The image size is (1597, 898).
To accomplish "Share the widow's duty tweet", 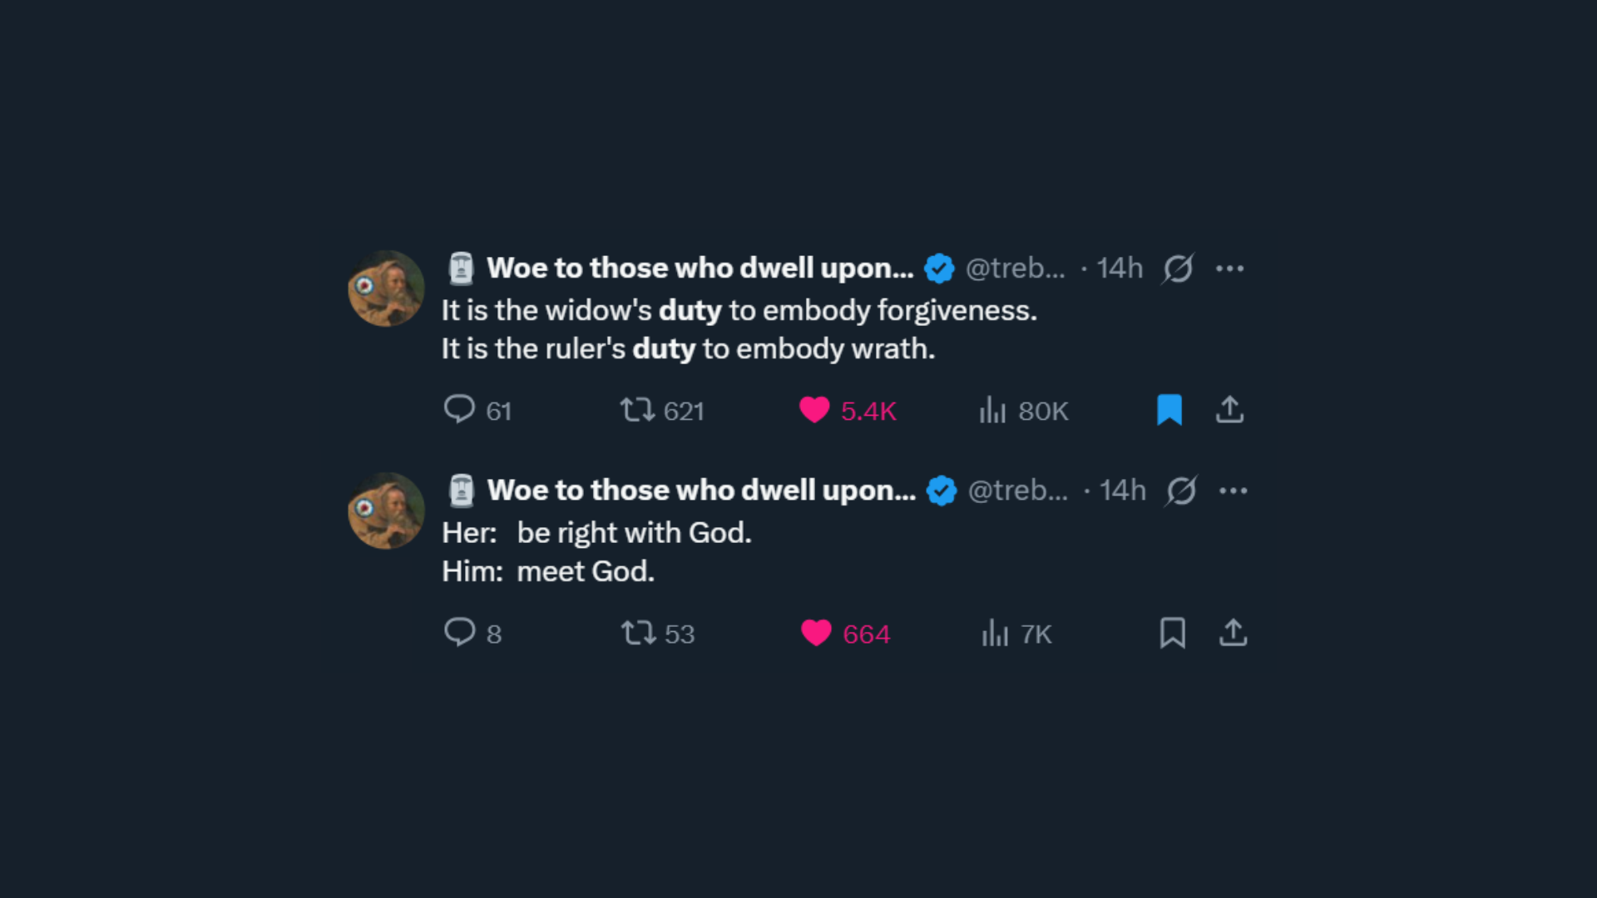I will coord(1230,410).
